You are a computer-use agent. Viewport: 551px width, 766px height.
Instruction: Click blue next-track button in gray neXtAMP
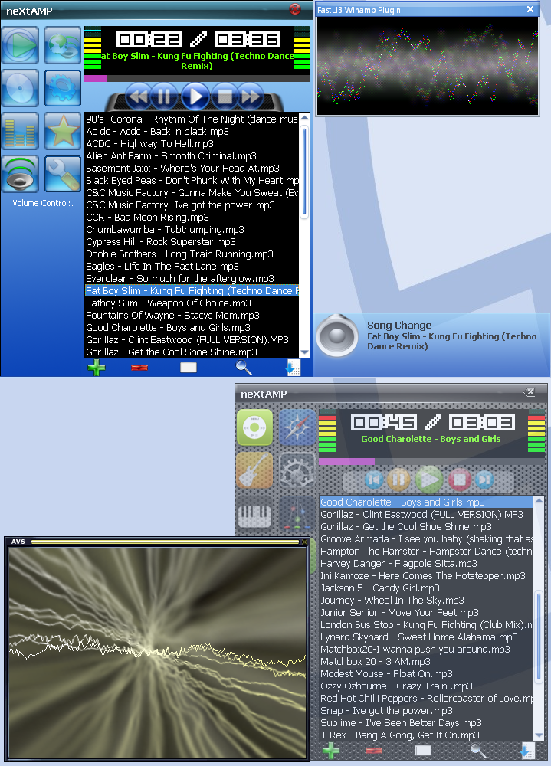(484, 480)
